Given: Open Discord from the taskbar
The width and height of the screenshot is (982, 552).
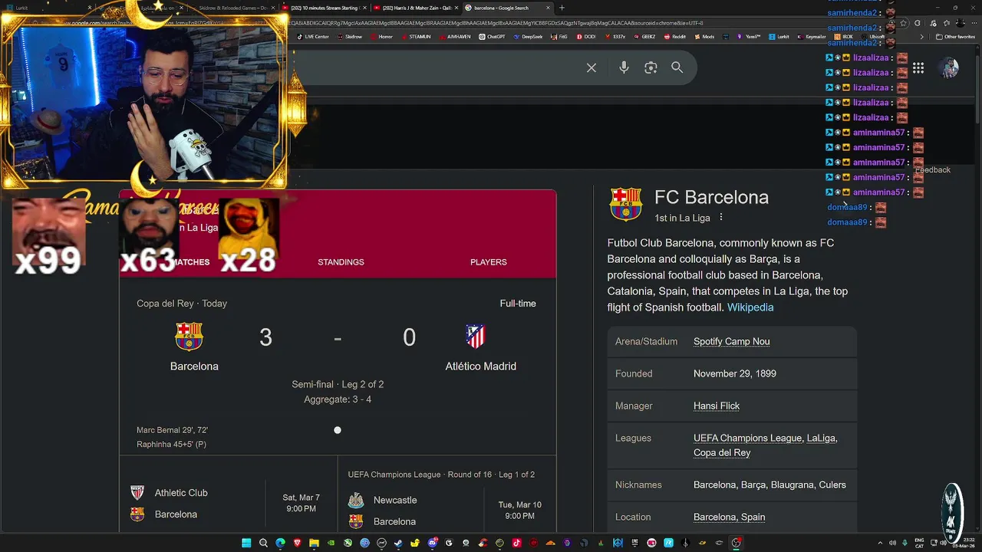Looking at the screenshot, I should point(432,543).
